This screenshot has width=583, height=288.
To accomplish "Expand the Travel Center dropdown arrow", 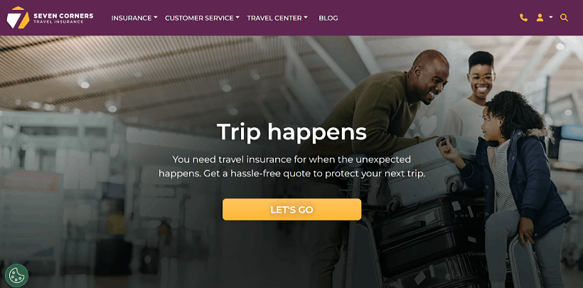I will (306, 18).
